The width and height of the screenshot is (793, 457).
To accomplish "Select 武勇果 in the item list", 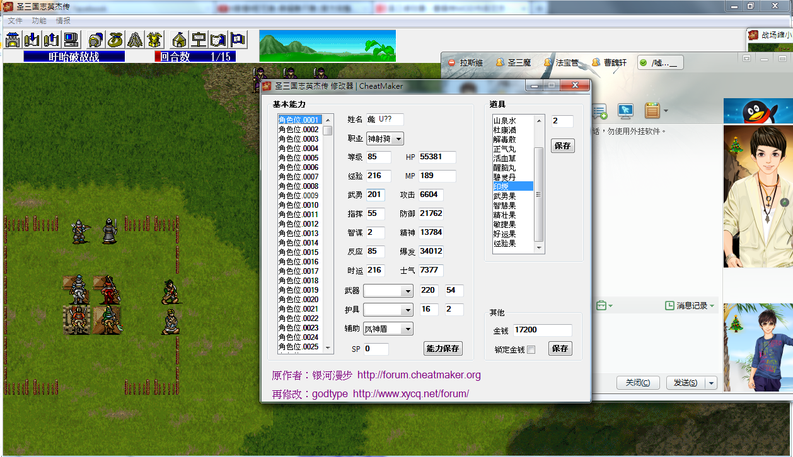I will (x=505, y=196).
